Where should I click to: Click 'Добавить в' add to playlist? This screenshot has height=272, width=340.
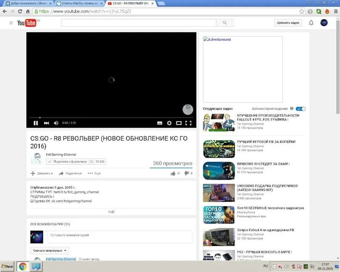[42, 173]
